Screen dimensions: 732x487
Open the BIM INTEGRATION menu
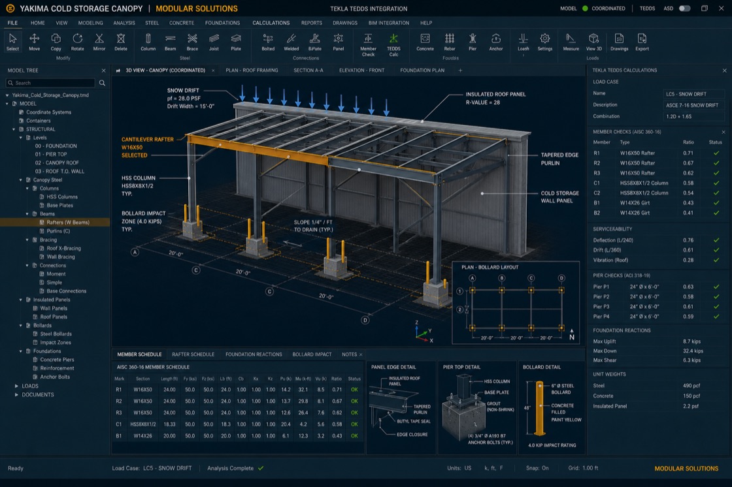(x=388, y=23)
